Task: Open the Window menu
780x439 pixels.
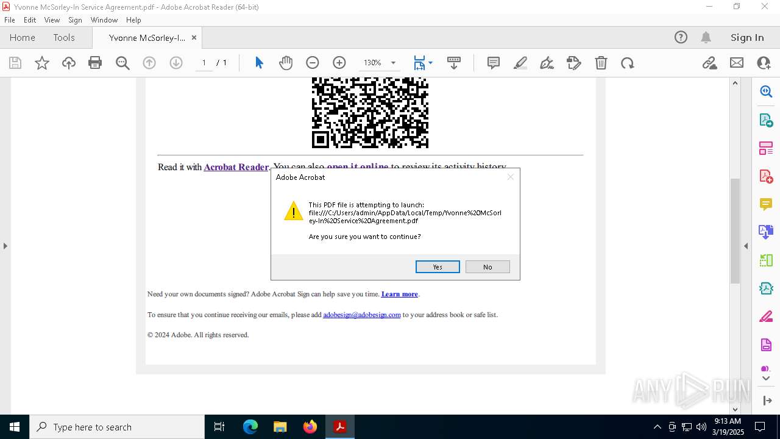Action: [104, 20]
